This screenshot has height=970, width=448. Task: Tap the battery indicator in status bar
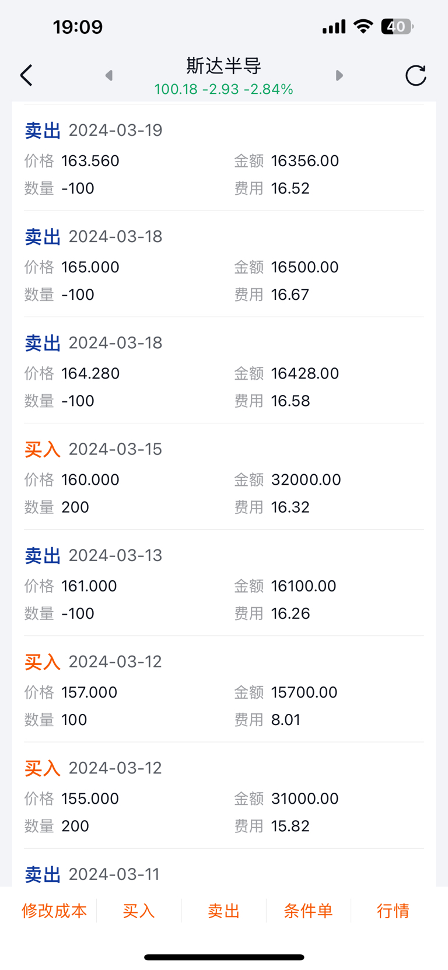397,26
